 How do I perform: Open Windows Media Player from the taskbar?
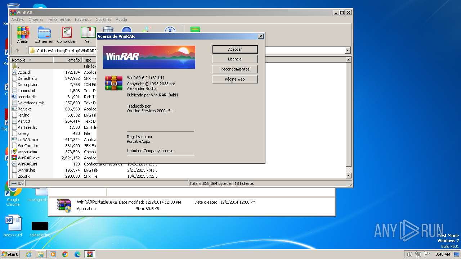(53, 254)
